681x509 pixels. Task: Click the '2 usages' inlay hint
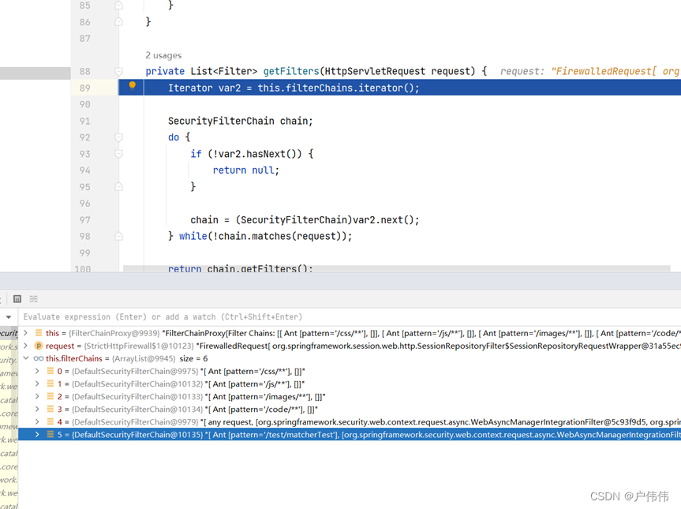click(x=163, y=55)
